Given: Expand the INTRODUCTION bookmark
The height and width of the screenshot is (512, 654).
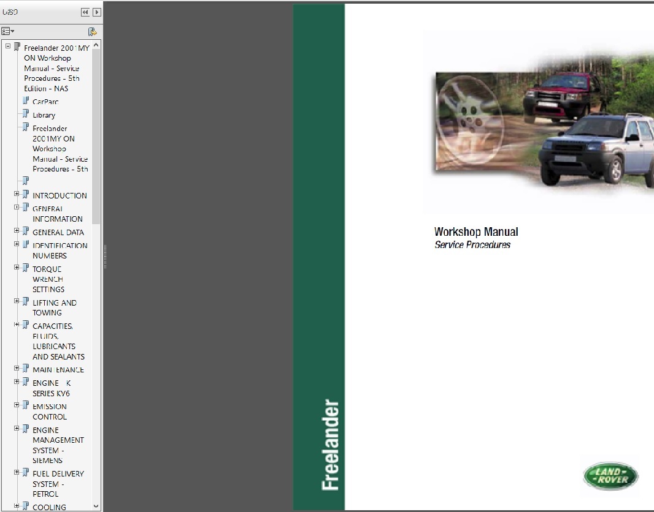Looking at the screenshot, I should coord(17,194).
